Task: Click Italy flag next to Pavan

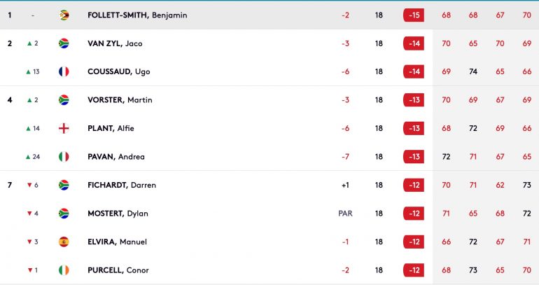Action: coord(64,157)
